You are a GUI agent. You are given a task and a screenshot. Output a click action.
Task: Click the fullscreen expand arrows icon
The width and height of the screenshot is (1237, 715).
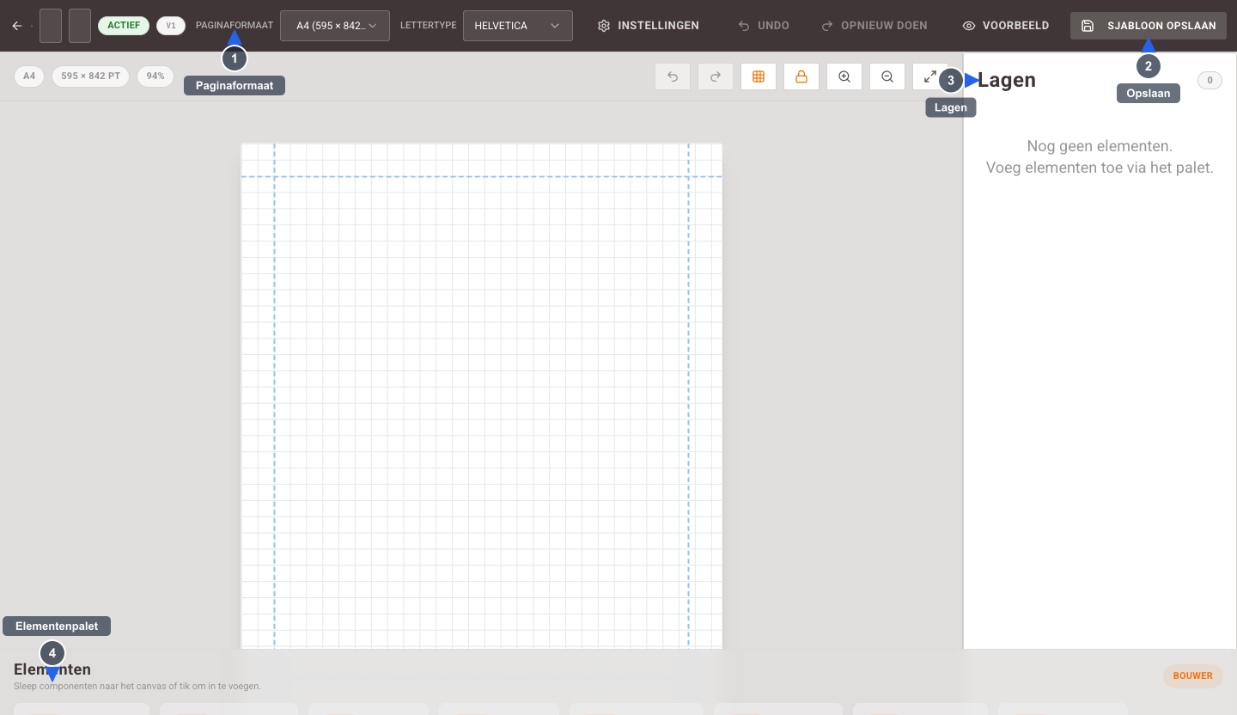(930, 76)
